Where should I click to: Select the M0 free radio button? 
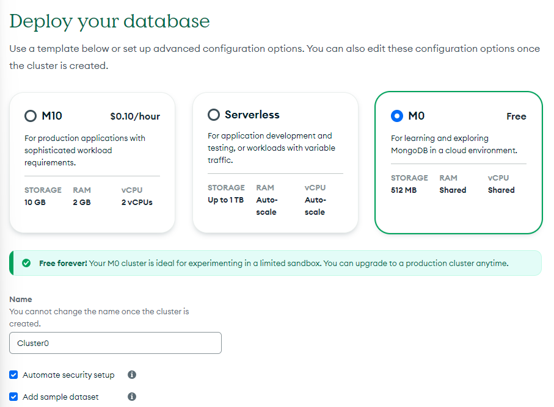tap(397, 116)
